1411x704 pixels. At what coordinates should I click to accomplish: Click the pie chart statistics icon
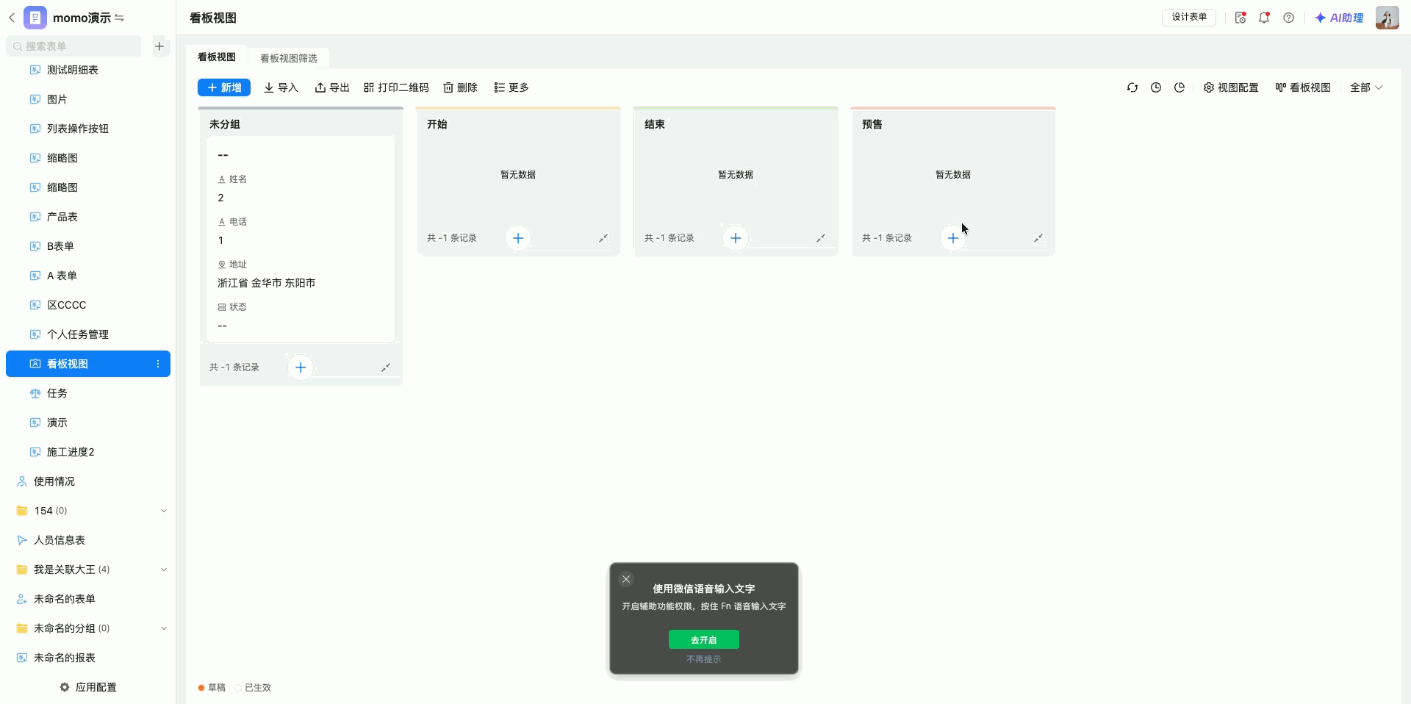point(1180,87)
